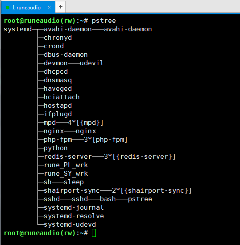Click the chronyd process line
This screenshot has width=240, height=245.
tap(58, 38)
